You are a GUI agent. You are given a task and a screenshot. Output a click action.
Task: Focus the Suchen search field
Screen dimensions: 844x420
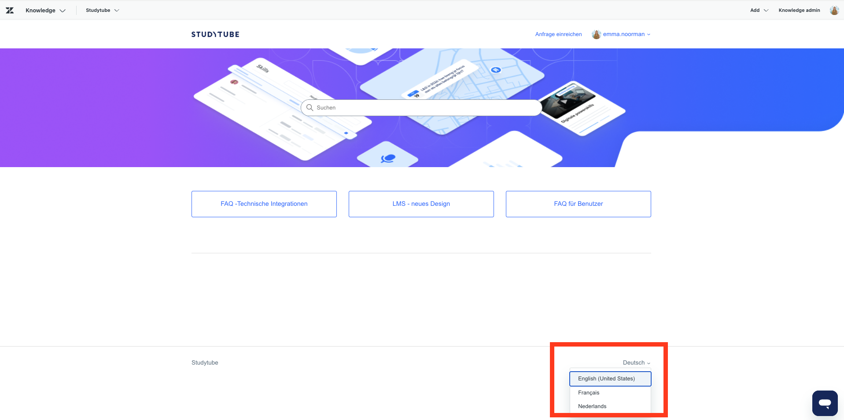click(x=421, y=108)
